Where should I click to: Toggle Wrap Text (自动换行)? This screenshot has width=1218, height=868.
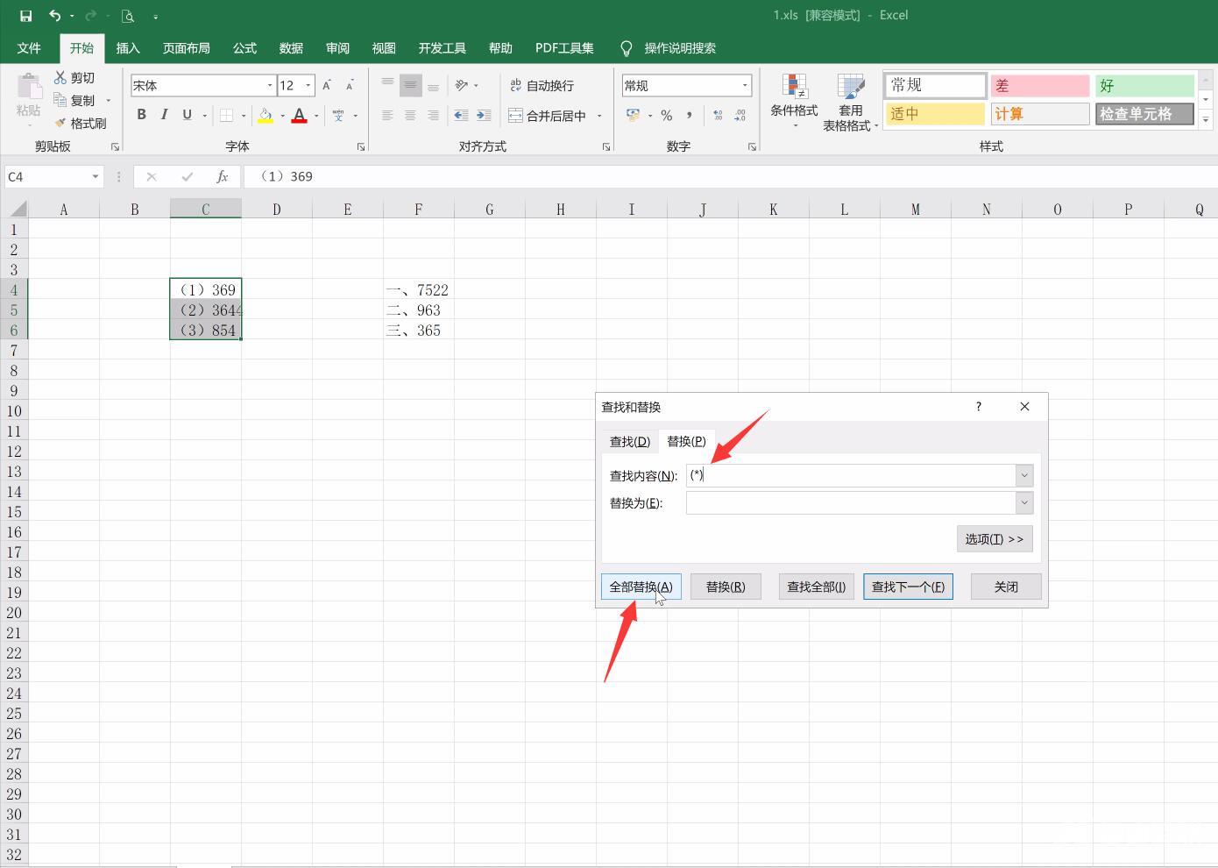coord(542,85)
